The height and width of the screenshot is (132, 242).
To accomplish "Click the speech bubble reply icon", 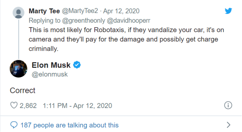I will (14, 125).
